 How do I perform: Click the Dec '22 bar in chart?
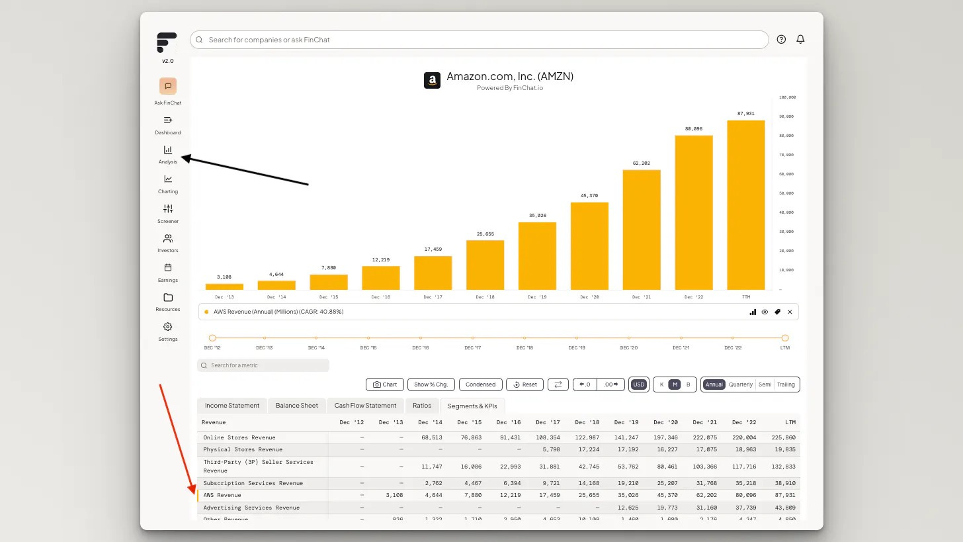point(694,212)
